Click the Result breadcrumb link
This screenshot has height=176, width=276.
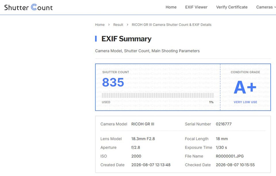point(118,25)
